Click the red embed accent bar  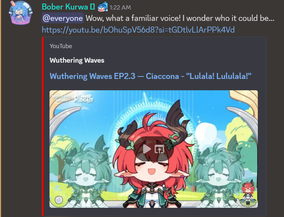tap(43, 126)
